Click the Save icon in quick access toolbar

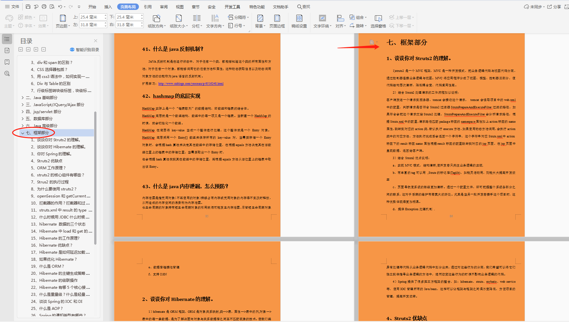tap(28, 7)
